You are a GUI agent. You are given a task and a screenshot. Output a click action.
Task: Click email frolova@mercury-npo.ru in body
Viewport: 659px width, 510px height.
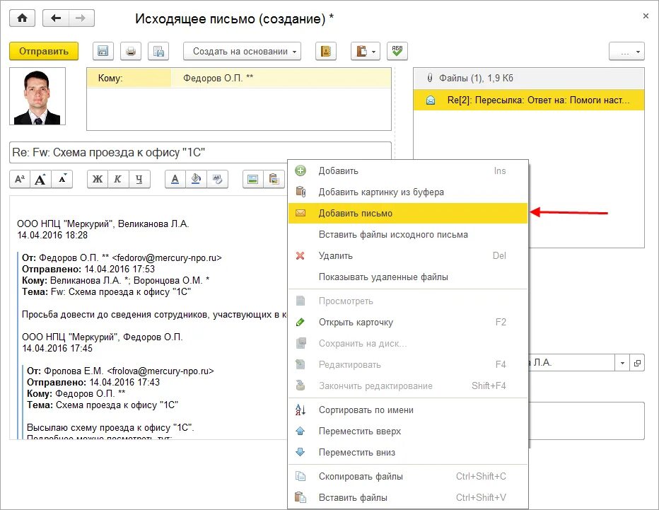tap(161, 371)
